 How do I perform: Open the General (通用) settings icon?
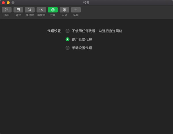point(7,10)
